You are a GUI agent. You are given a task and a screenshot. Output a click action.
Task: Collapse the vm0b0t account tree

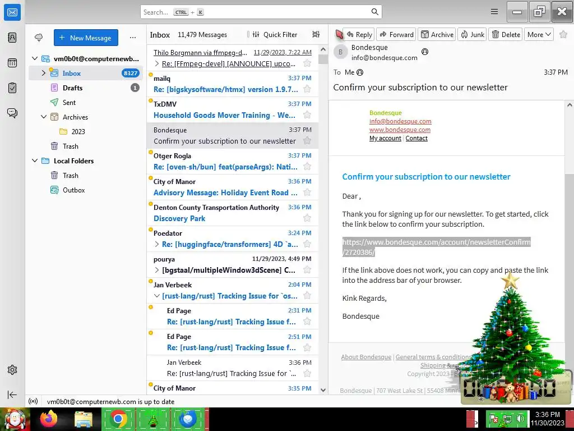pos(35,58)
